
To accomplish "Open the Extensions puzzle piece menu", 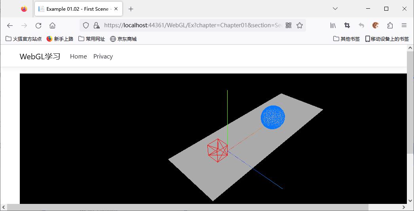I will point(390,25).
